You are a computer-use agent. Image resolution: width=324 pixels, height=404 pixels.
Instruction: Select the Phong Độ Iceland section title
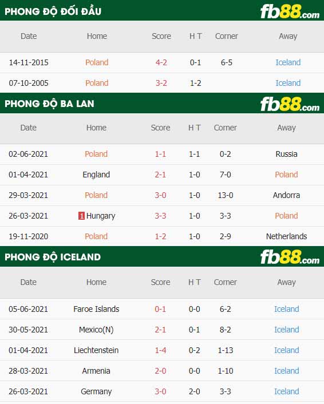[x=53, y=257]
